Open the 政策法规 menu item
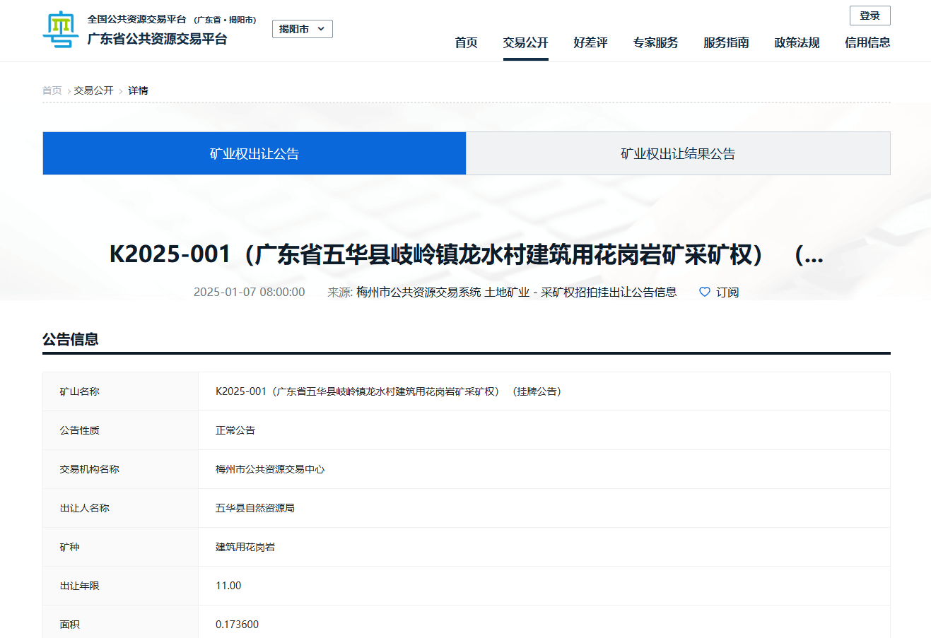 797,42
